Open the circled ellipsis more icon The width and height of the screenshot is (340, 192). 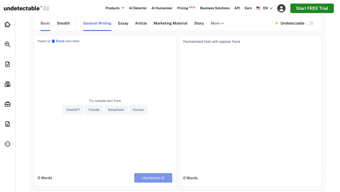coord(7,144)
